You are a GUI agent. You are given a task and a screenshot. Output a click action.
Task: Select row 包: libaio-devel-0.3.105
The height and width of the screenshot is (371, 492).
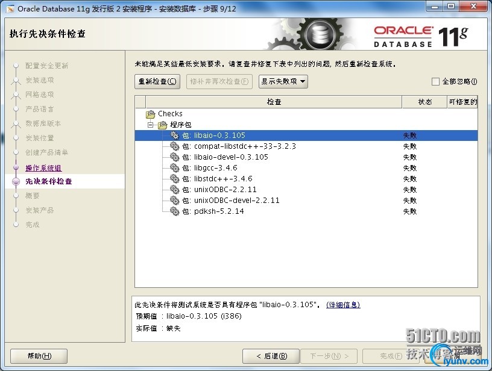[x=306, y=157]
